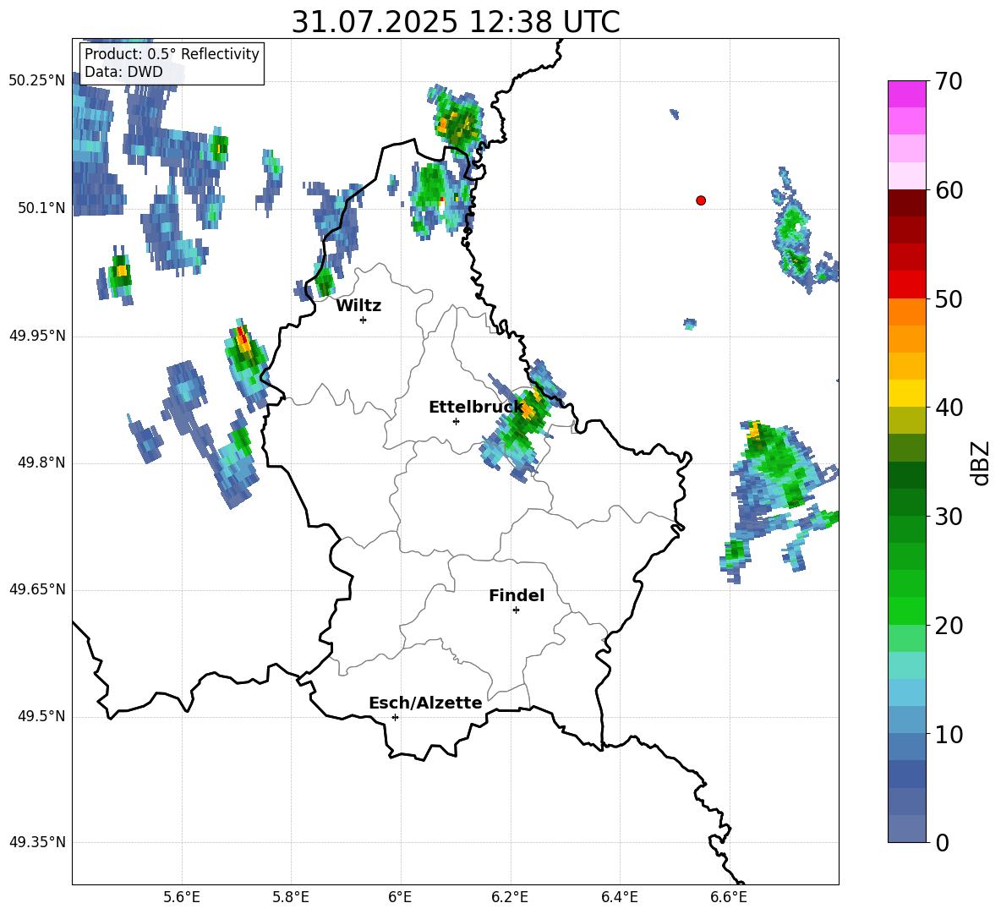Screen dimensions: 1001x914
Task: Click the red radar site marker dot
Action: tap(701, 200)
